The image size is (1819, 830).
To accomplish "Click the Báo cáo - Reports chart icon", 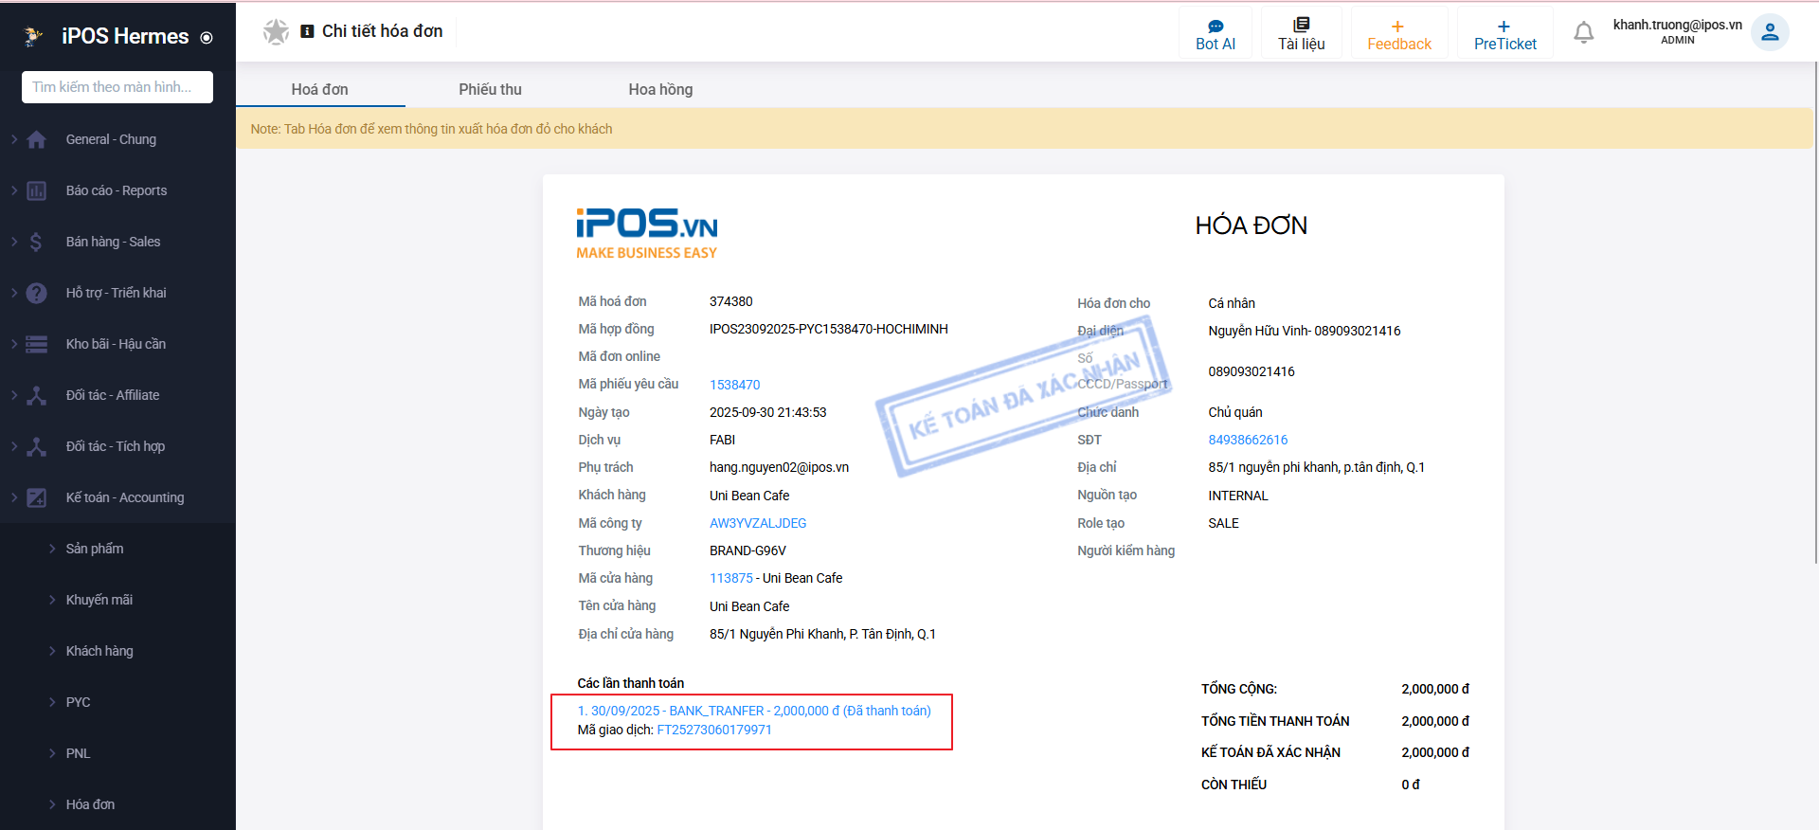I will (36, 190).
